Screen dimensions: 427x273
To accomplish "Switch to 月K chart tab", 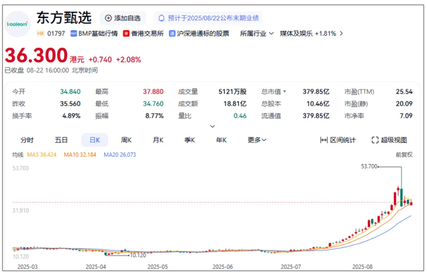I will (x=158, y=140).
